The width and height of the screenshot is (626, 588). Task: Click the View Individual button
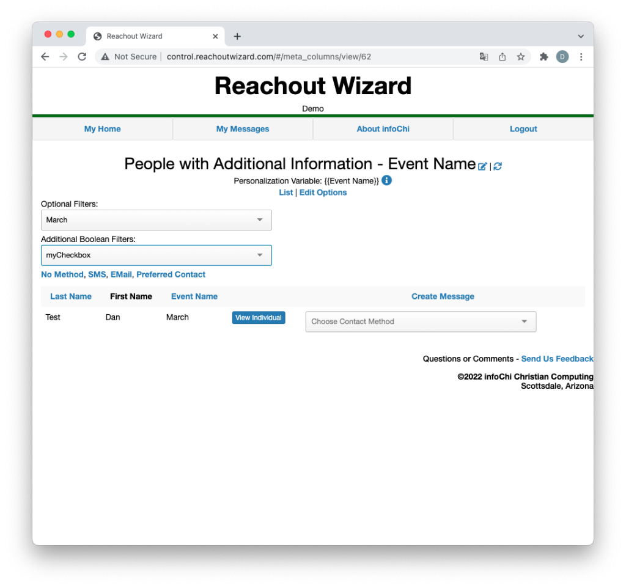(x=259, y=318)
